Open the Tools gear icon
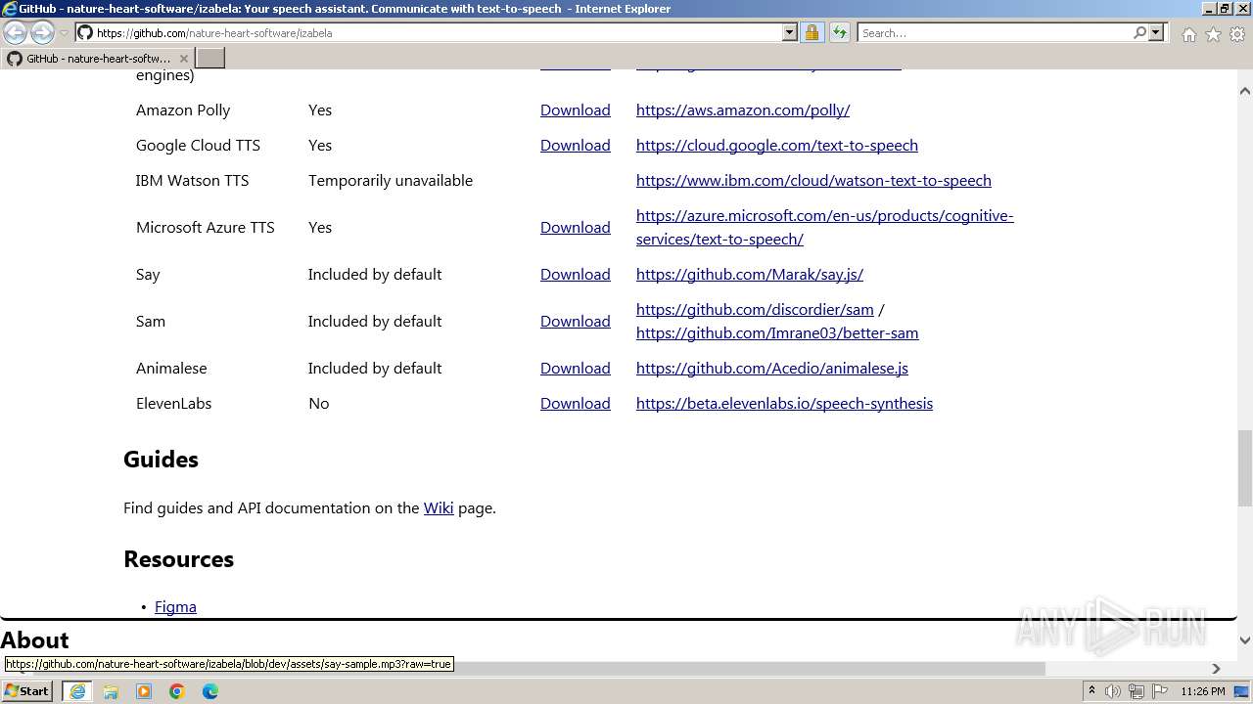1253x704 pixels. pos(1236,34)
